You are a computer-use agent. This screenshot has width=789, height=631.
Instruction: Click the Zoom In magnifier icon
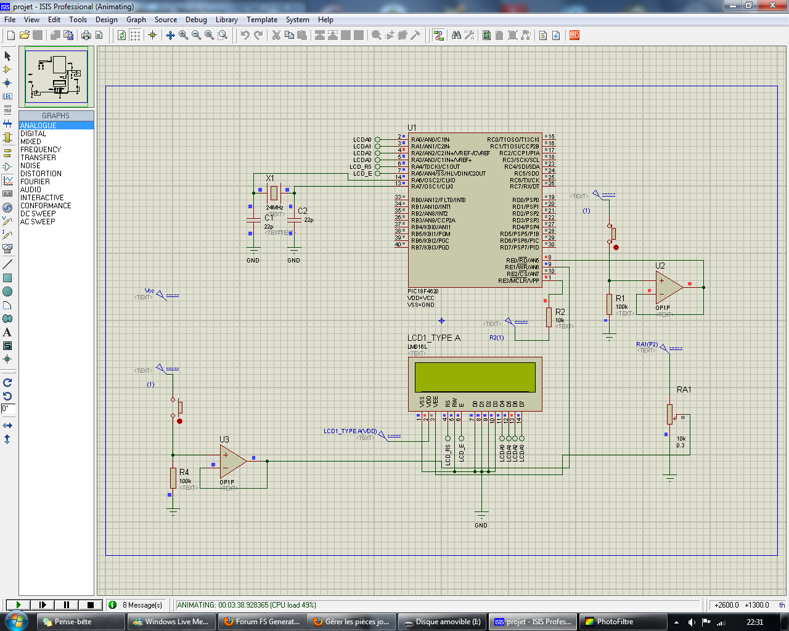click(x=183, y=35)
